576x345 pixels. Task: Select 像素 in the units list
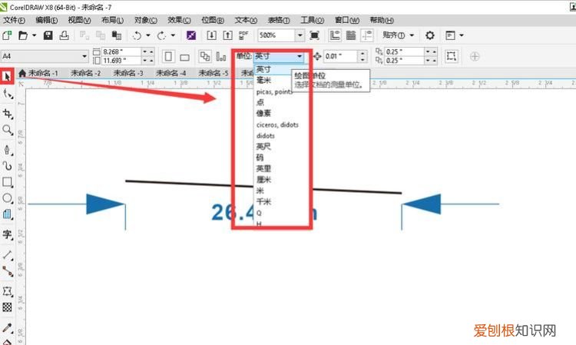(x=263, y=113)
